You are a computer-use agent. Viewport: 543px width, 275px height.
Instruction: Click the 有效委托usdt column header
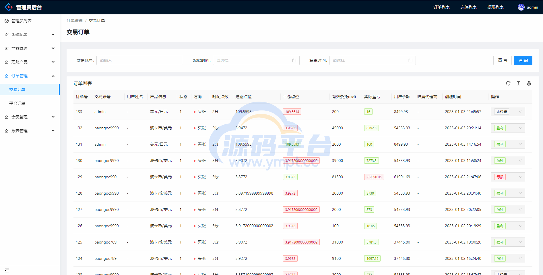coord(344,97)
